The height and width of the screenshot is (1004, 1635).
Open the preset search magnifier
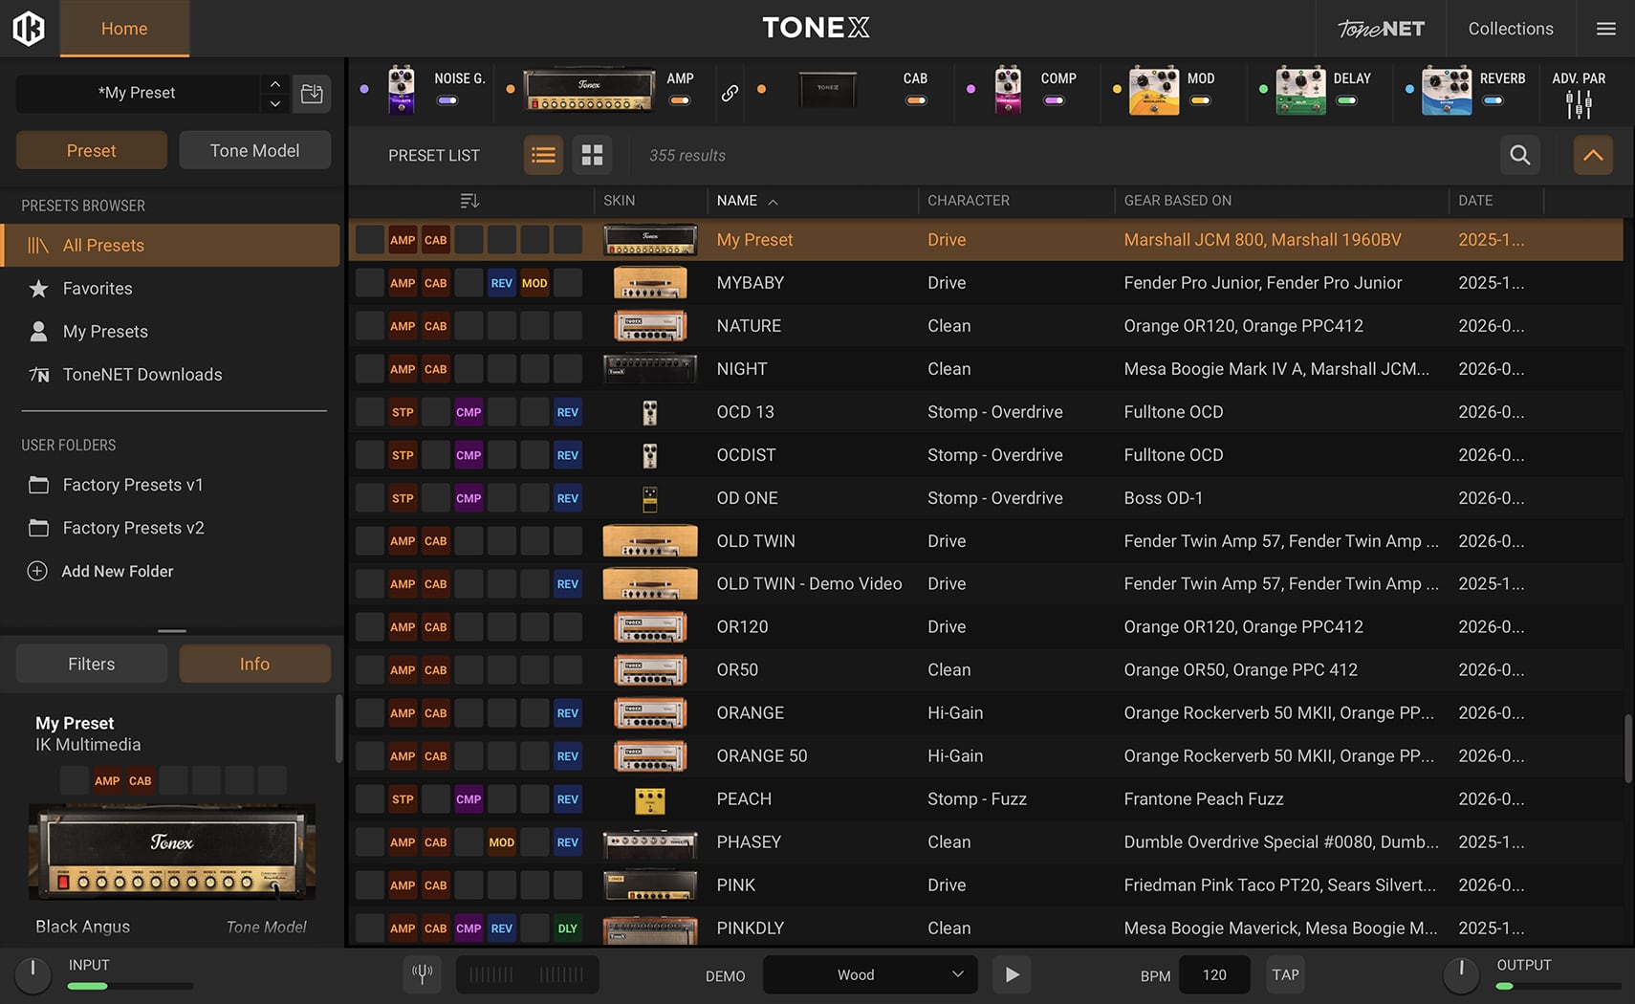pos(1519,155)
